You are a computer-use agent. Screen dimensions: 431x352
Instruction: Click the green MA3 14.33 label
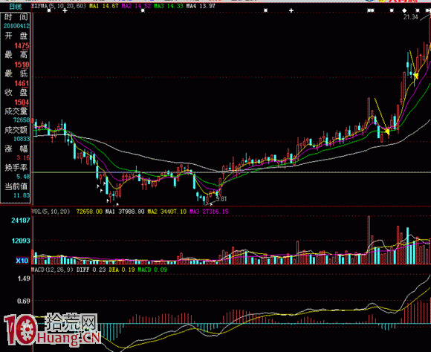tap(168, 6)
